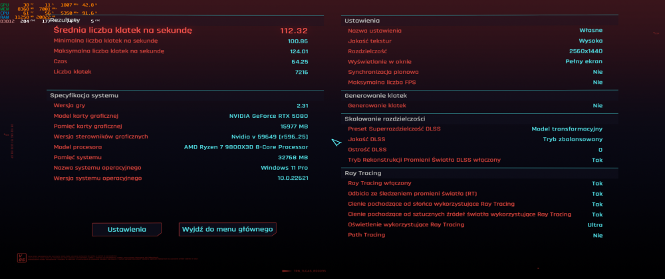Click Maksymalna liczba klatek na sekundę label
Viewport: 665px width, 279px height.
108,51
